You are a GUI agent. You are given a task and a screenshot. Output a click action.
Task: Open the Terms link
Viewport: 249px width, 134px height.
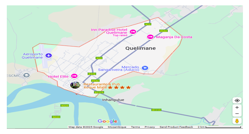tap(135, 127)
